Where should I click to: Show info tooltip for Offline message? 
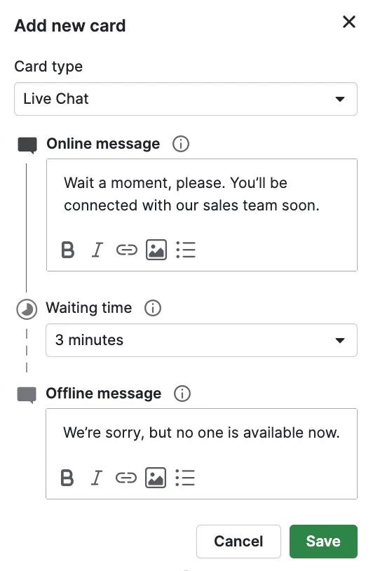[182, 394]
